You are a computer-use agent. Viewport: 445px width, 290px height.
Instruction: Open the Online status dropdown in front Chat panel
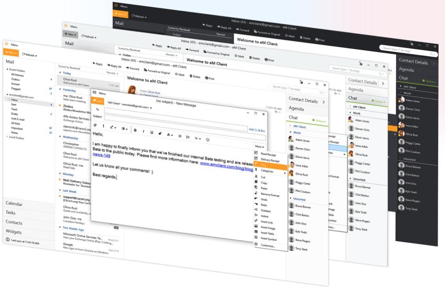(x=319, y=121)
